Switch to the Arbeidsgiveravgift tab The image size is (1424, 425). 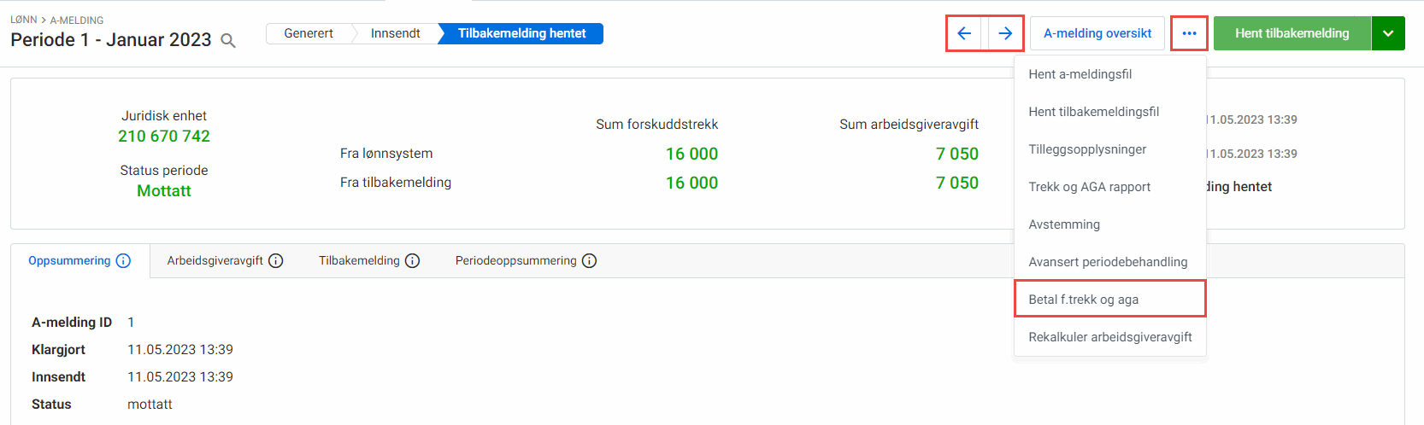coord(215,261)
